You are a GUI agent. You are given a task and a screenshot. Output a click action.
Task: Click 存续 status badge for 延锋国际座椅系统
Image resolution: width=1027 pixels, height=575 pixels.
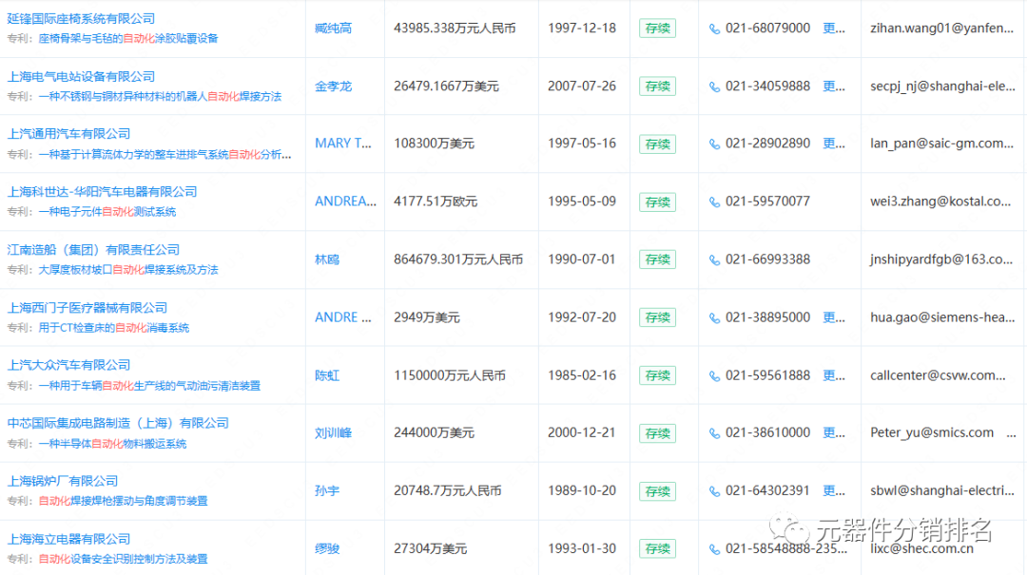(658, 29)
